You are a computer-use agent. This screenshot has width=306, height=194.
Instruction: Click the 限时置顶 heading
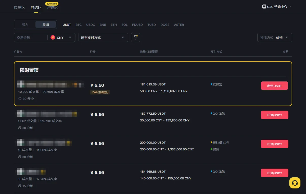pyautogui.click(x=29, y=70)
